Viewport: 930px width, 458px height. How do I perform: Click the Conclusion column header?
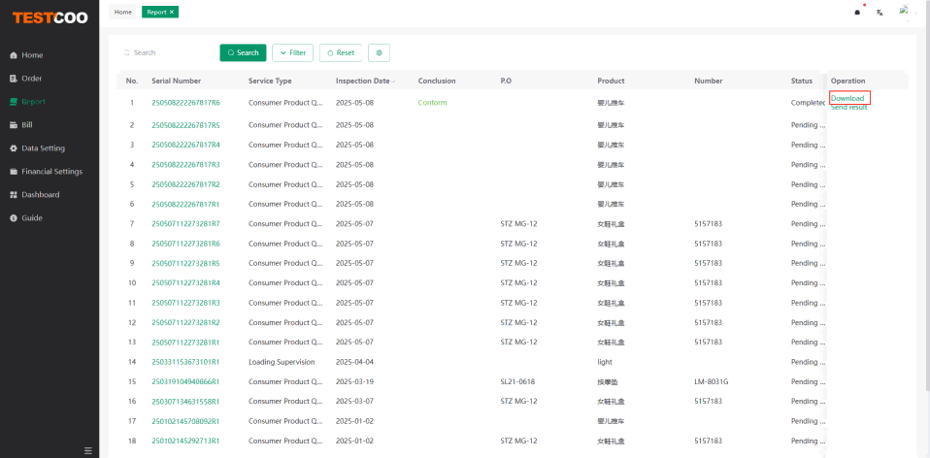pyautogui.click(x=437, y=82)
